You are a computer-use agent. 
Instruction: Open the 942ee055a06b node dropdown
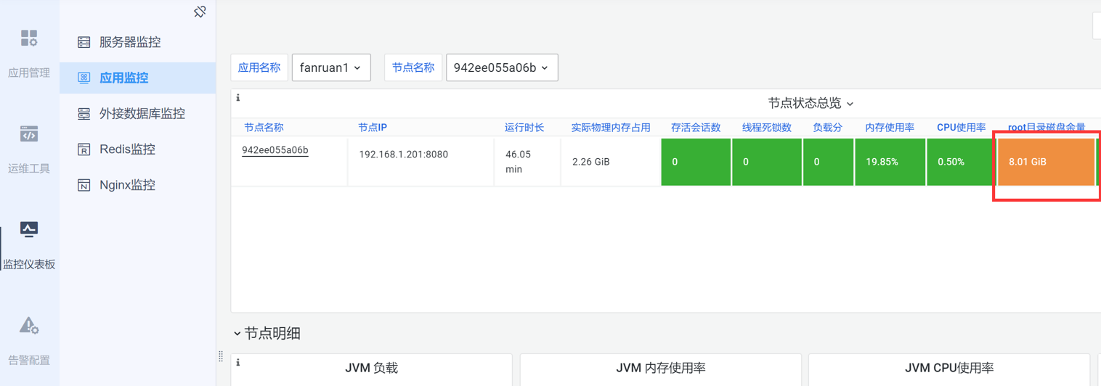502,67
